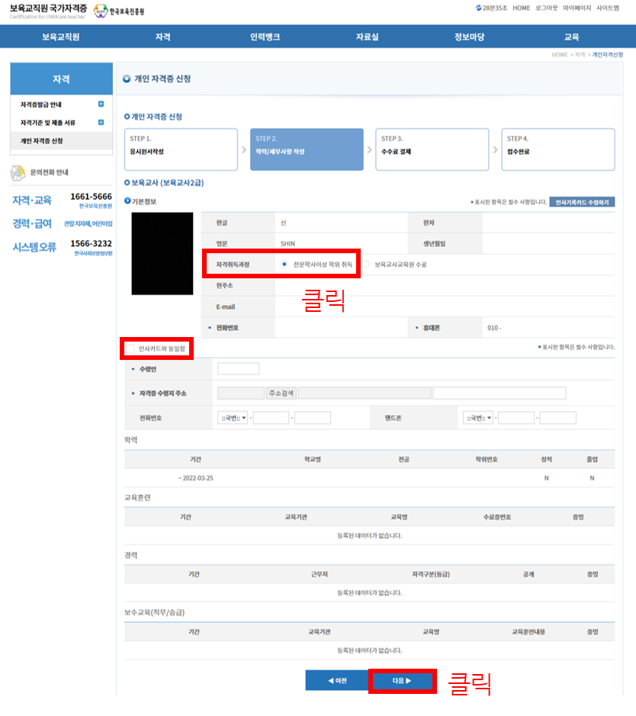Open the 전화번호 area code dropdown

[233, 418]
